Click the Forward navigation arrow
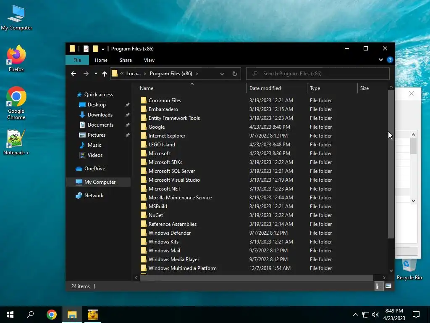 [x=86, y=74]
